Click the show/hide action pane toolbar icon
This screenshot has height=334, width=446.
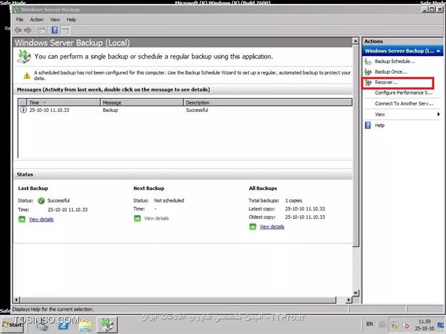click(x=65, y=30)
